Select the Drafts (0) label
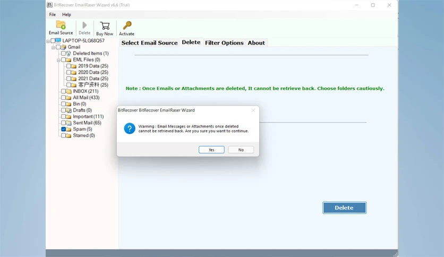 [x=82, y=110]
